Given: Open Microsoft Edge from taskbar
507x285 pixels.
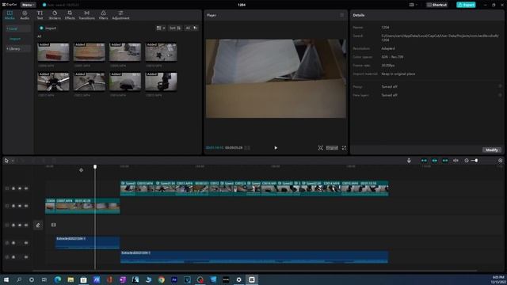Looking at the screenshot, I should pyautogui.click(x=58, y=279).
